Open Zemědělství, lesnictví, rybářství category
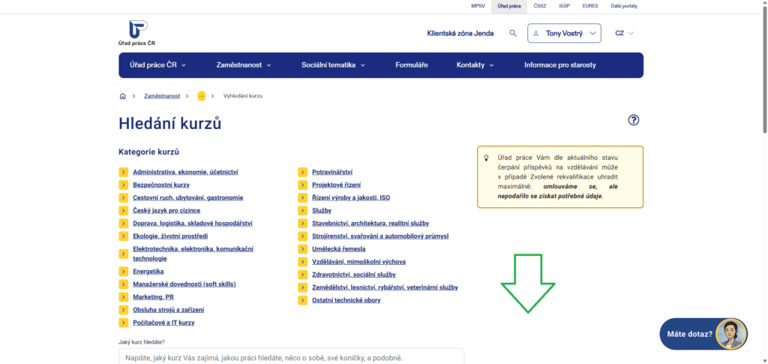Viewport: 768px width, 364px height. (385, 287)
